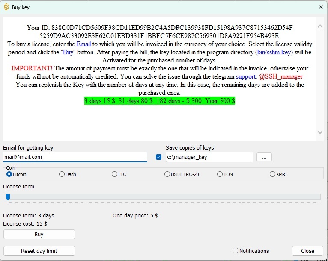Enable the Notifications checkbox
This screenshot has height=261, width=328.
[x=235, y=251]
